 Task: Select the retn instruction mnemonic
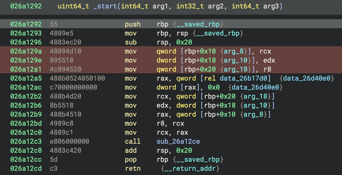pyautogui.click(x=132, y=169)
